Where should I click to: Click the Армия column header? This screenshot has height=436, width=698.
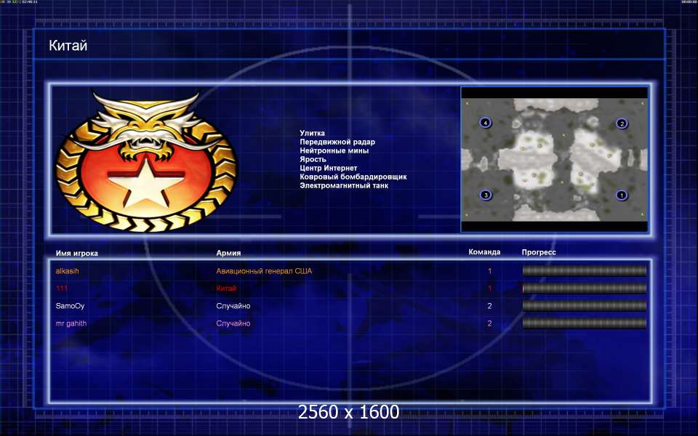(228, 253)
